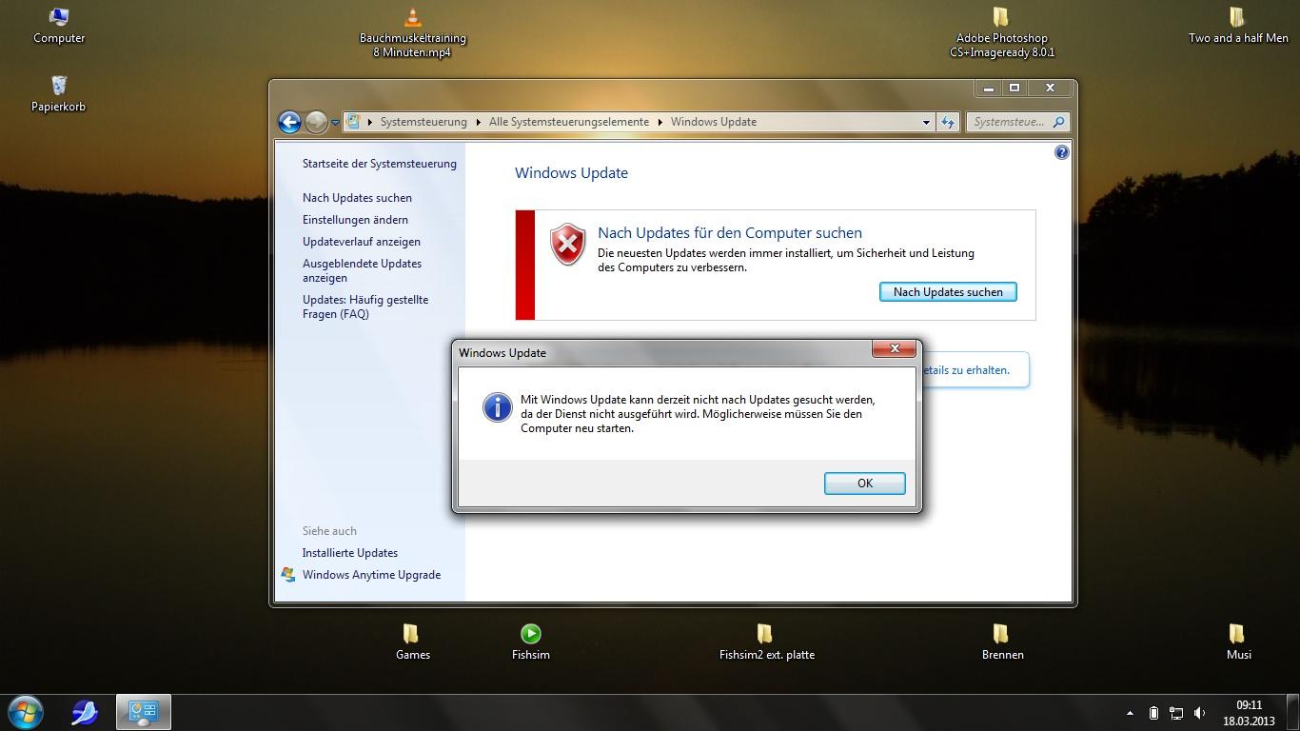
Task: Select Adobe Photoshop CS+Imageready folder
Action: pos(1001,32)
